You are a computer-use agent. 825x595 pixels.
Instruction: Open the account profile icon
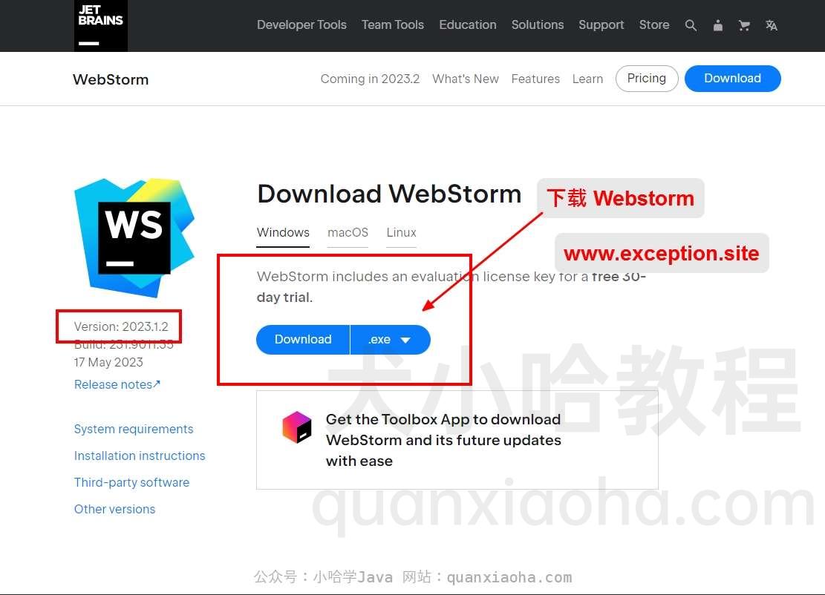pos(717,25)
